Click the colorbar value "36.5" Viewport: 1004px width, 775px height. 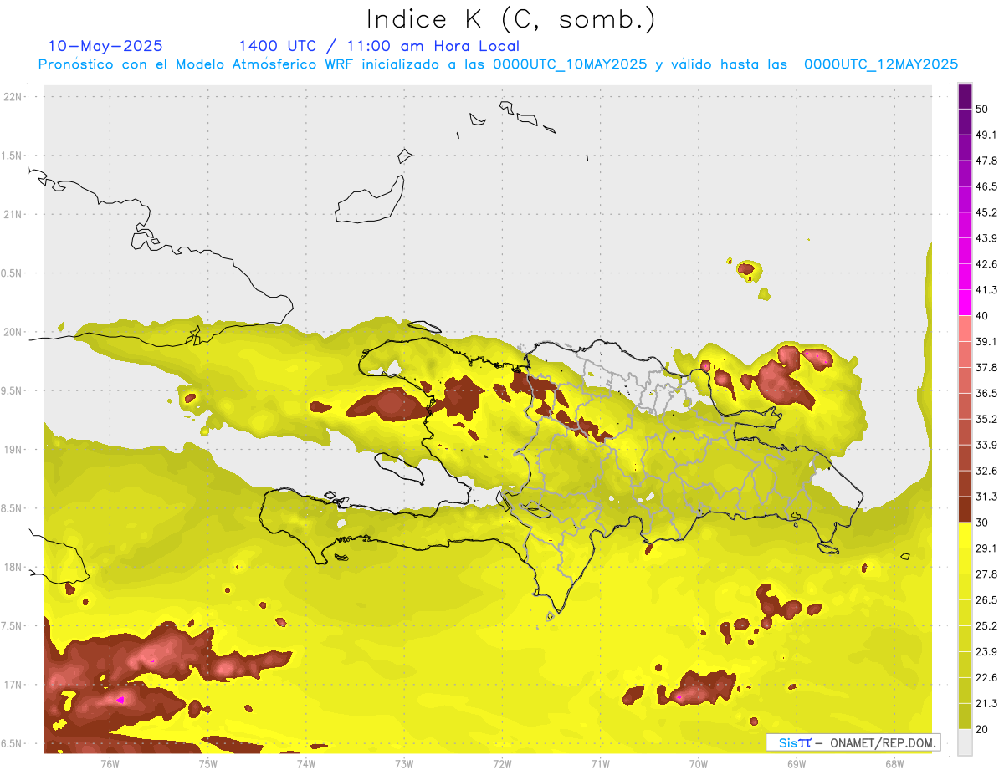point(986,393)
